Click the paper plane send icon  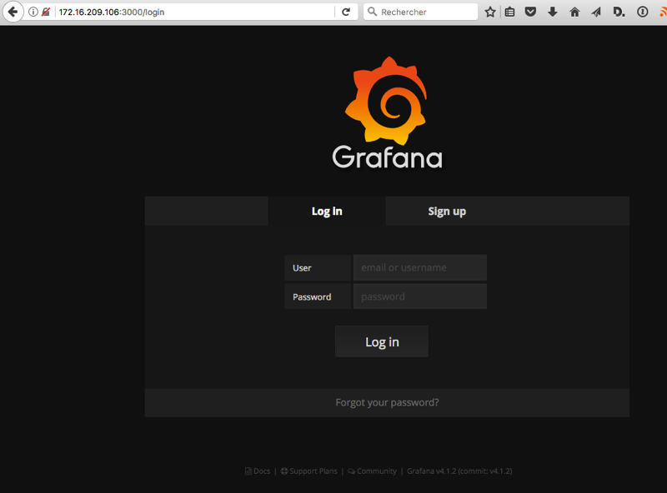(596, 12)
